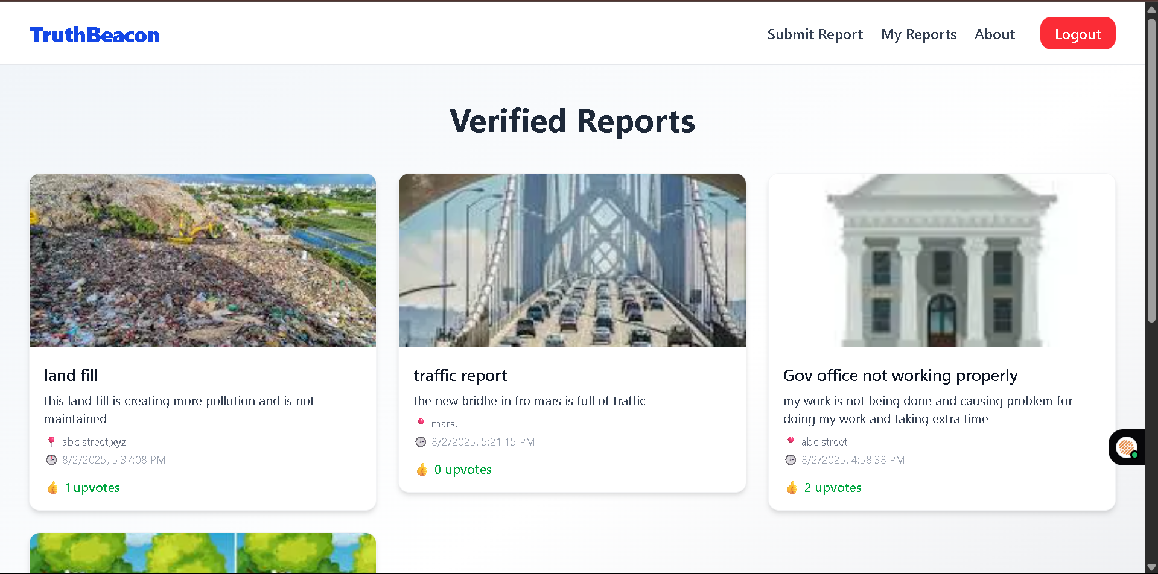
Task: Open the floating widget at bottom right
Action: pyautogui.click(x=1126, y=447)
